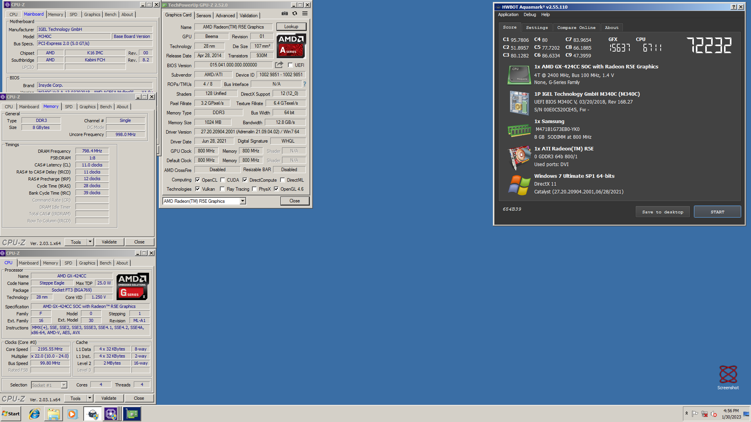Open Bench tab in bottom CPU-Z window

click(105, 263)
